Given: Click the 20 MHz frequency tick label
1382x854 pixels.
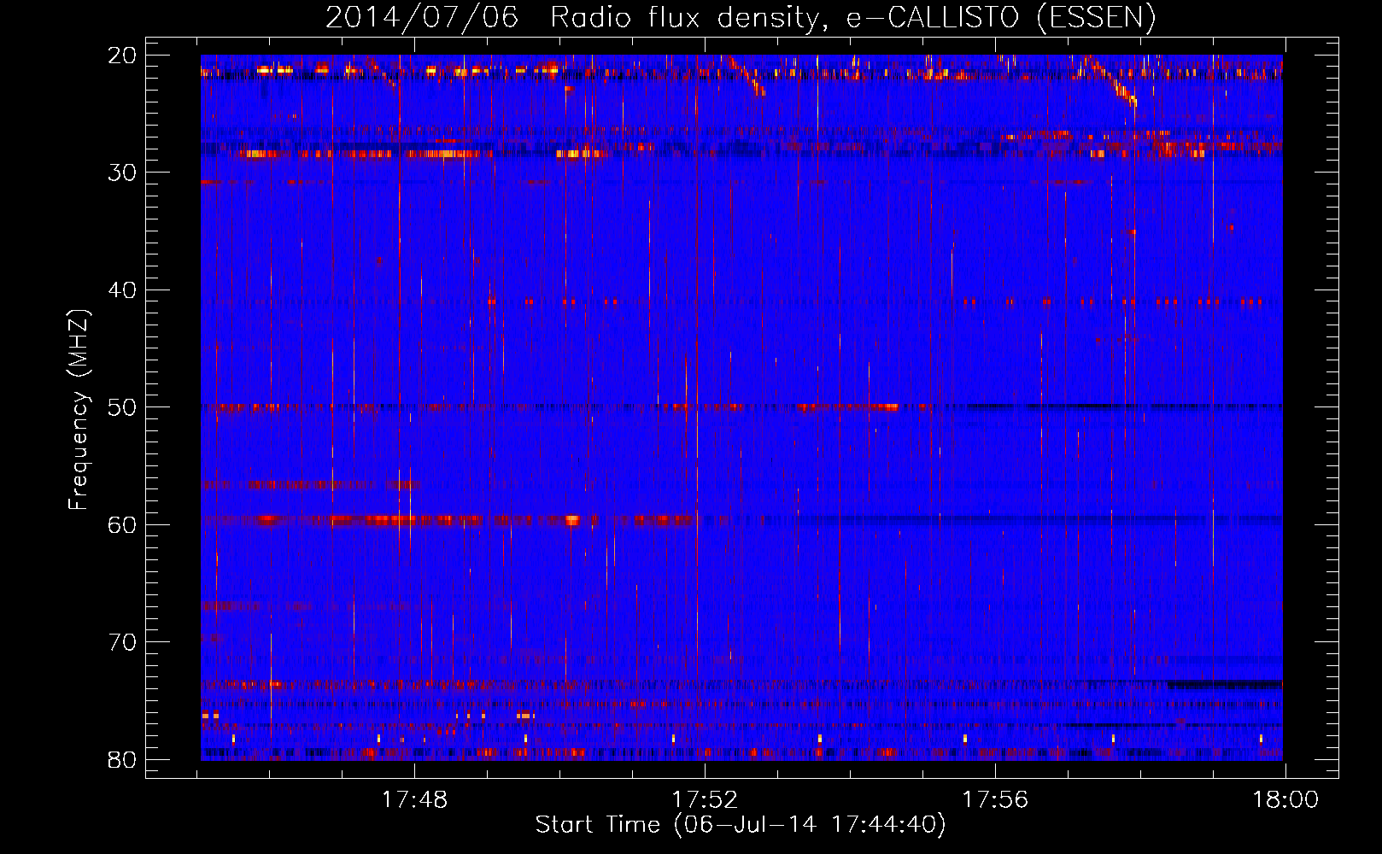Looking at the screenshot, I should [122, 56].
